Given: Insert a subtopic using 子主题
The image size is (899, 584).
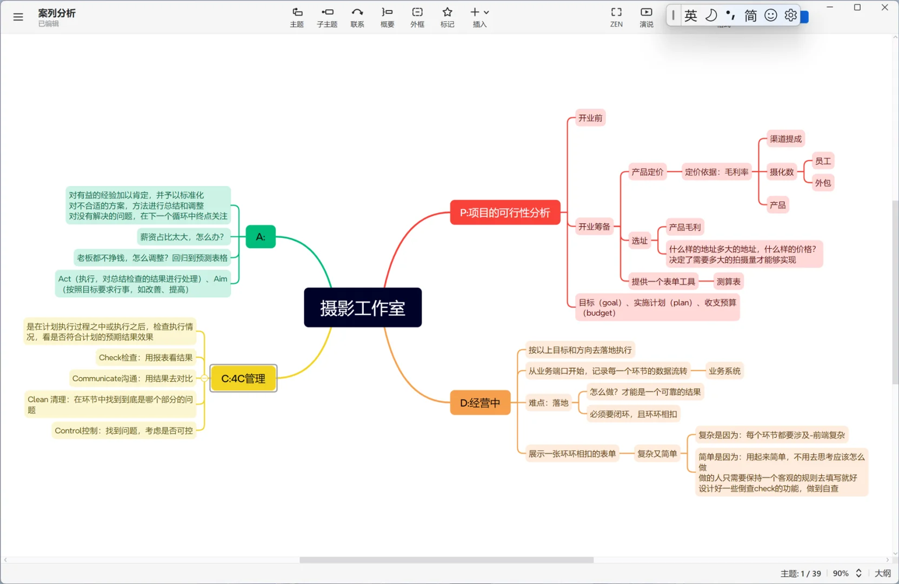Looking at the screenshot, I should pos(327,17).
